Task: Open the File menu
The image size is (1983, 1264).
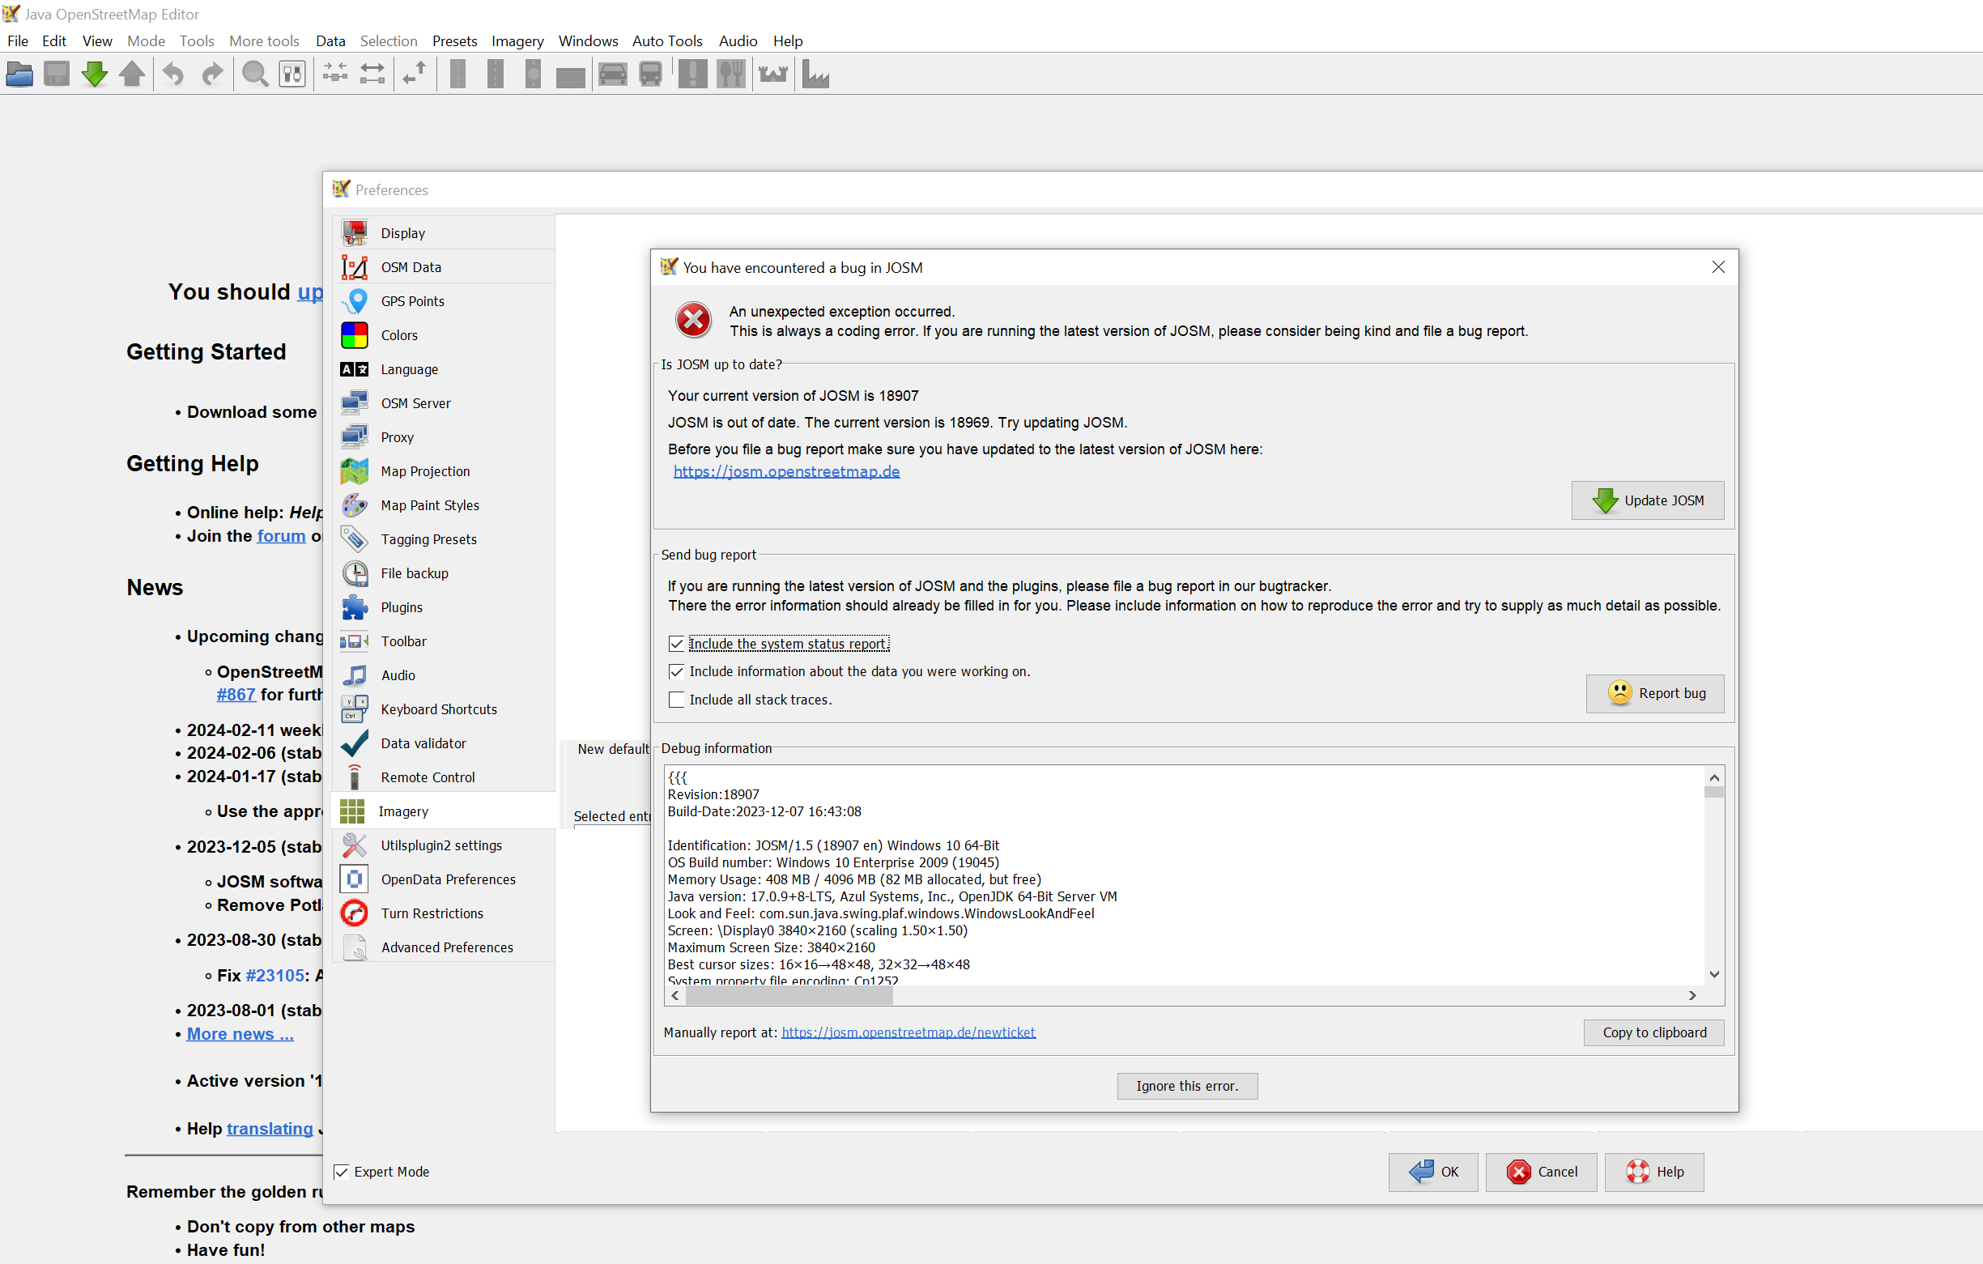Action: (x=17, y=40)
